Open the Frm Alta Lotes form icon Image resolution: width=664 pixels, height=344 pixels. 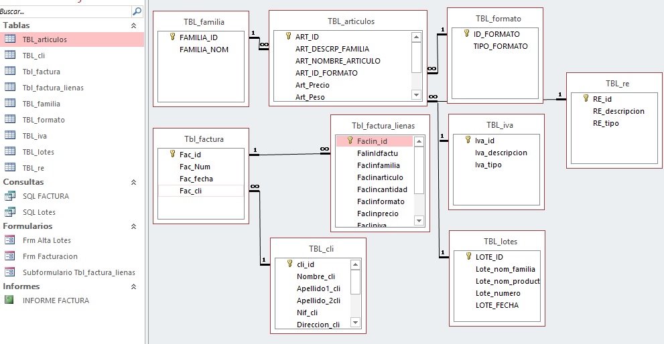(10, 240)
